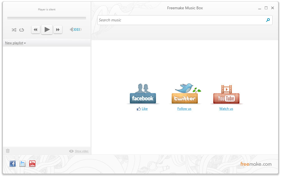Image resolution: width=281 pixels, height=177 pixels.
Task: Open the large Facebook wooden sign
Action: coord(143,94)
